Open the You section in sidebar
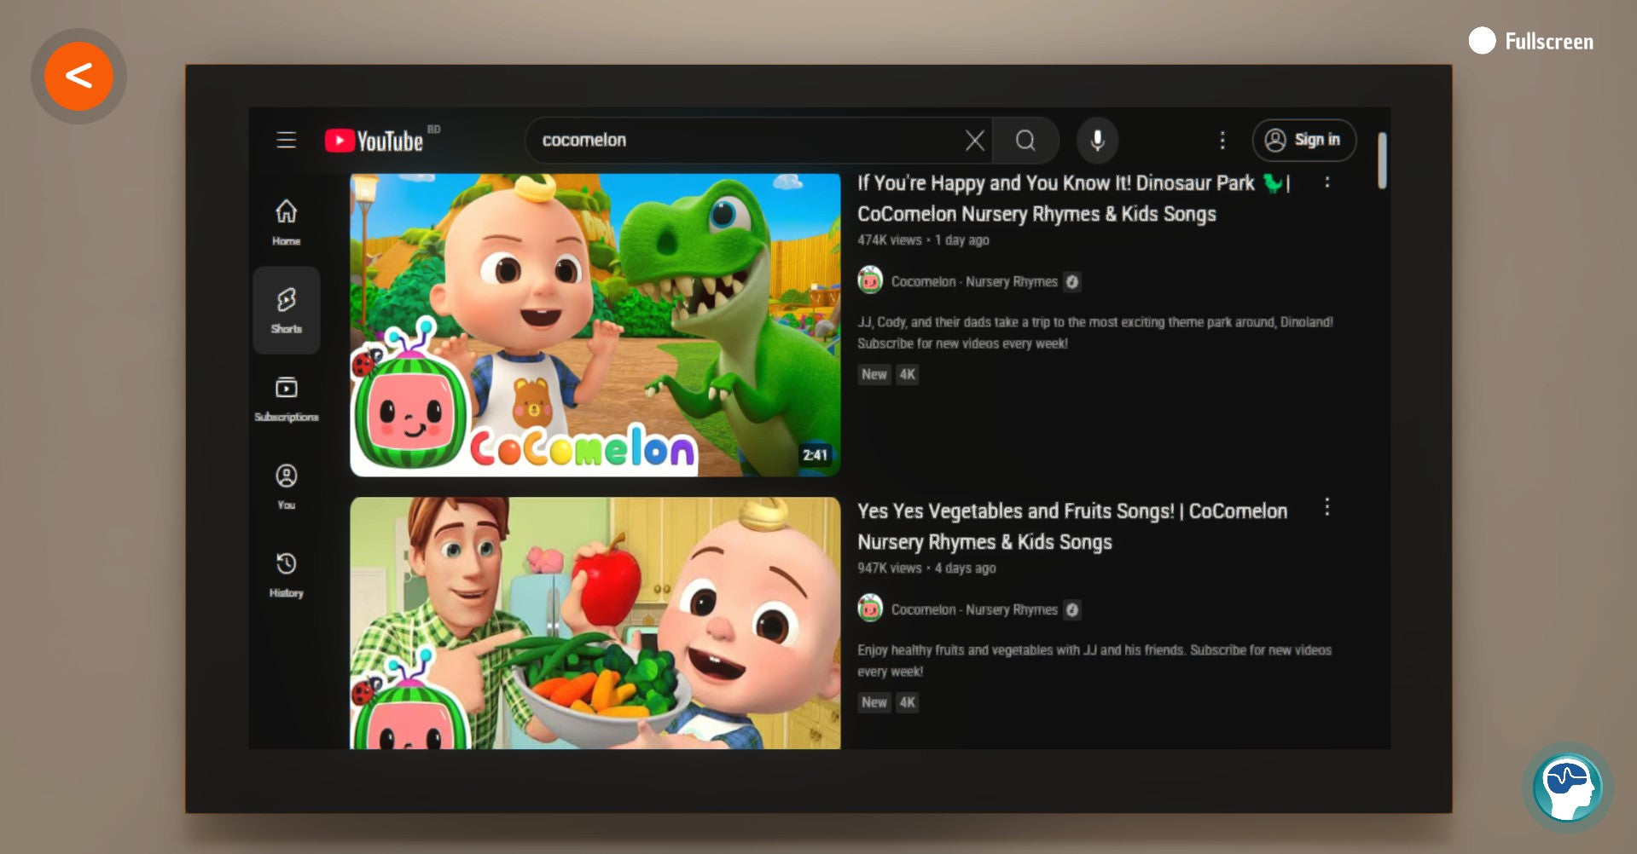The image size is (1637, 854). (287, 486)
